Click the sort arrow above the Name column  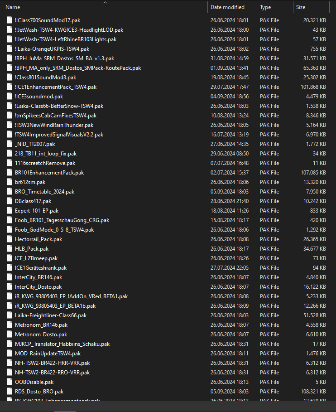(105, 2)
